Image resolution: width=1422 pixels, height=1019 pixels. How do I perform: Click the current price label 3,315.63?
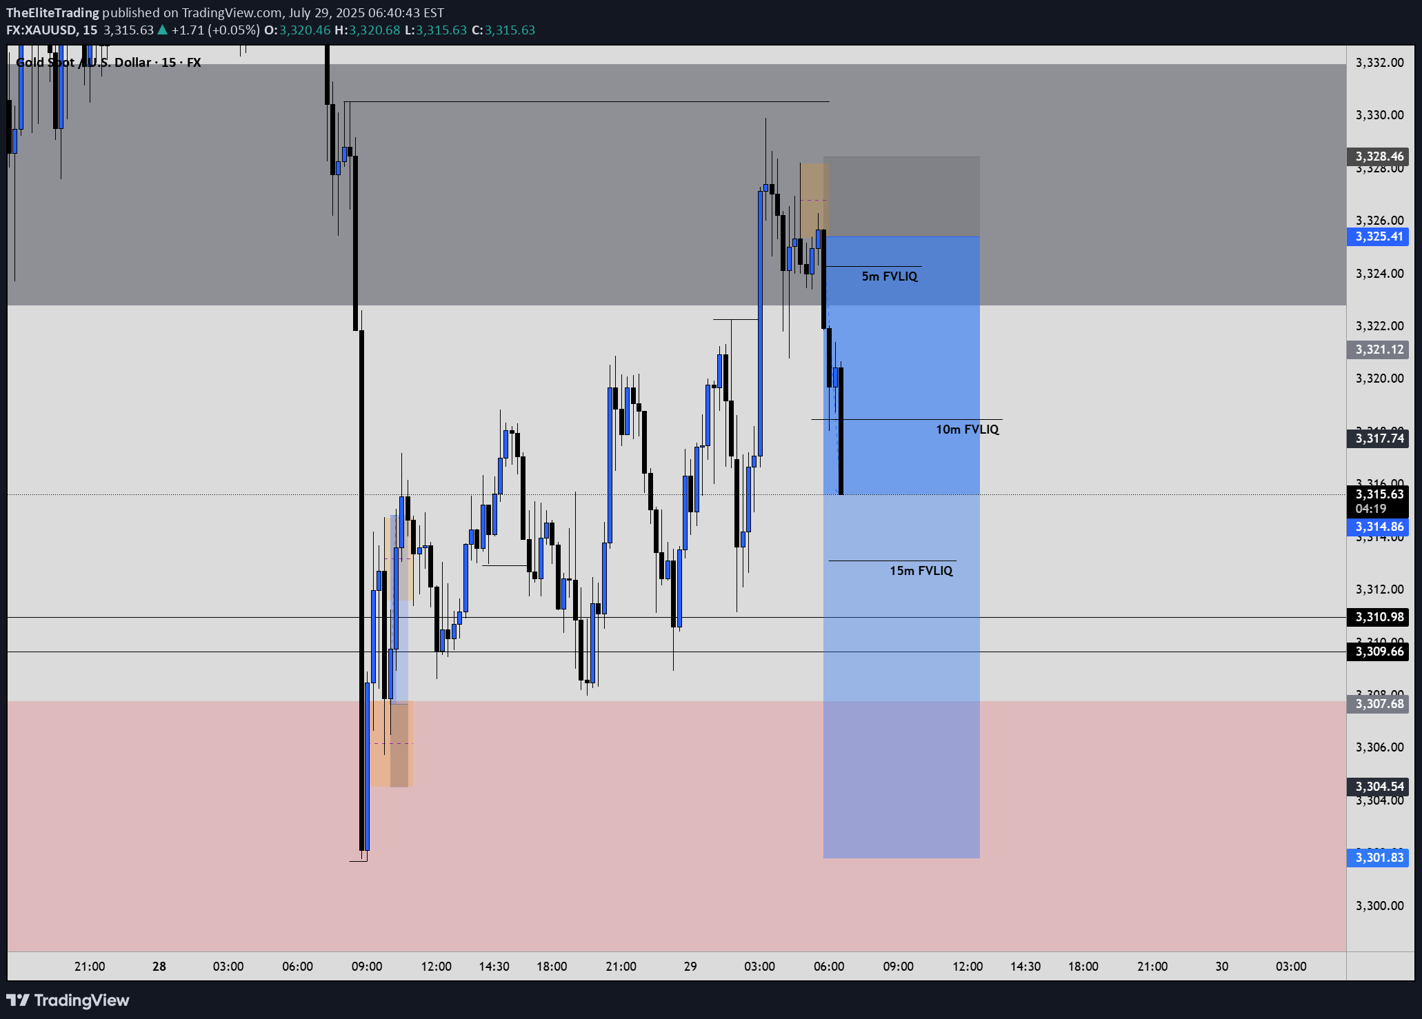(1378, 494)
